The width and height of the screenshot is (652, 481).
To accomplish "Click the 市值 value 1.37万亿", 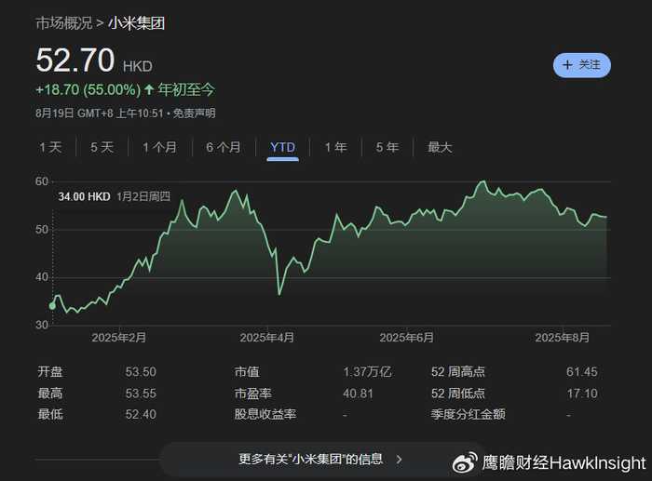I will pyautogui.click(x=367, y=372).
